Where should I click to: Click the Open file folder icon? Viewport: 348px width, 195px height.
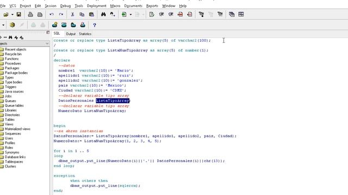click(x=6, y=15)
